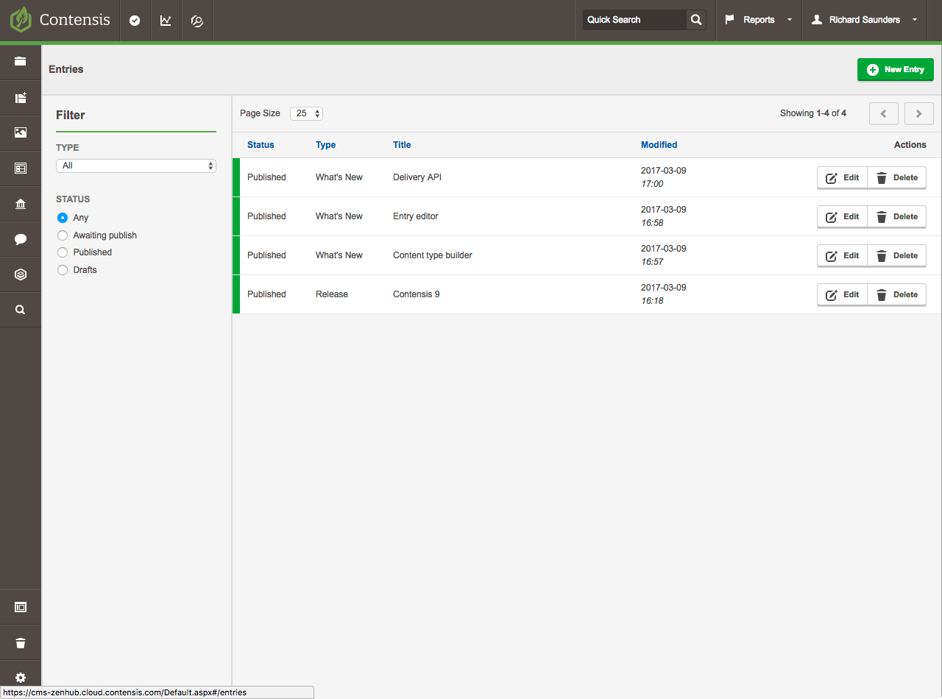The image size is (942, 699).
Task: Sort entries by Modified column
Action: click(659, 145)
